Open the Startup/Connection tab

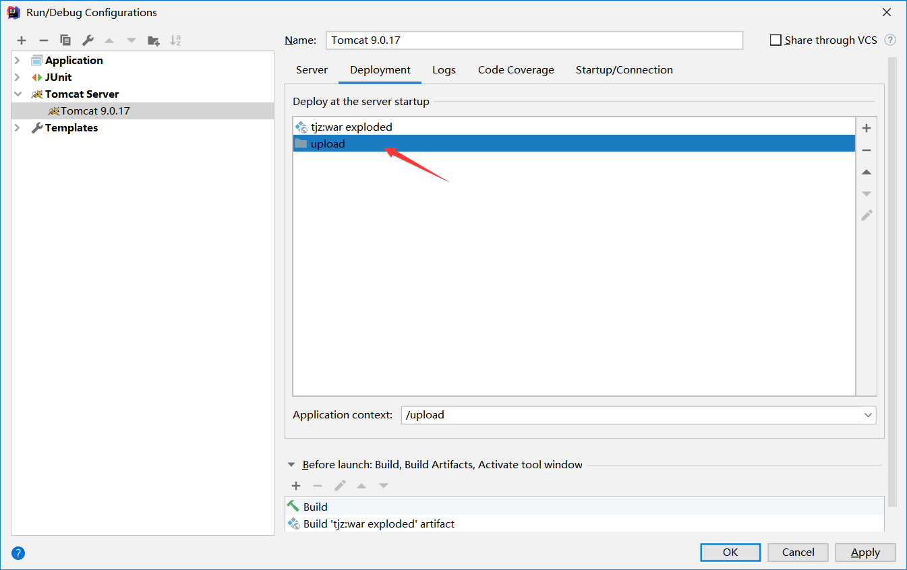[x=624, y=70]
